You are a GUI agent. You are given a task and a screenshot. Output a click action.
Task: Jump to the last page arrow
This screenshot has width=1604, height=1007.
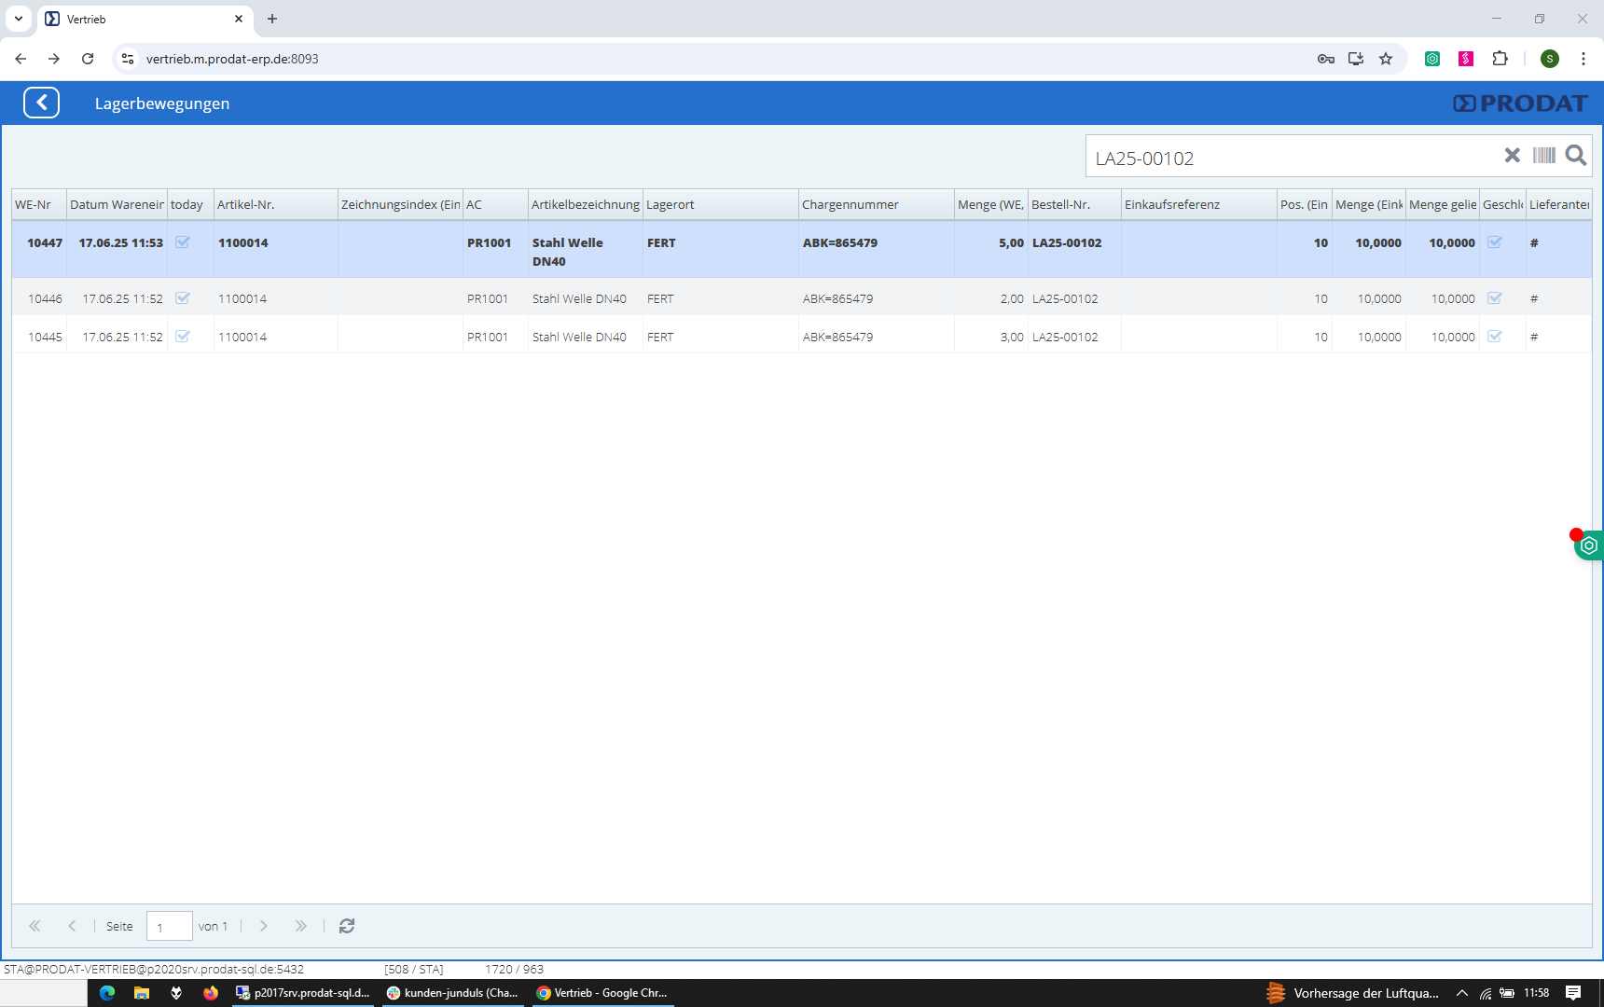click(x=300, y=926)
